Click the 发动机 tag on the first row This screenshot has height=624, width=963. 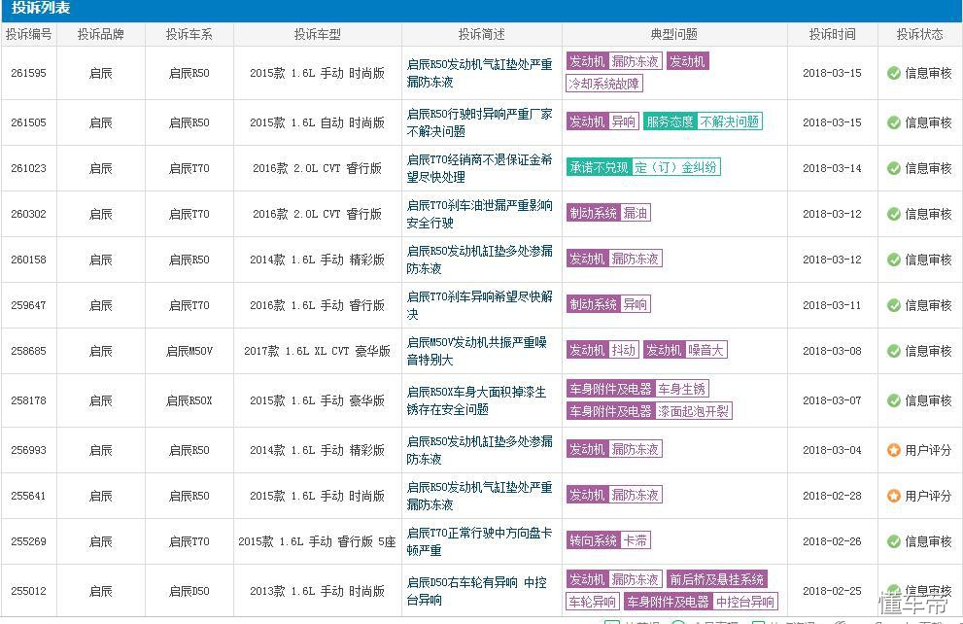coord(587,60)
